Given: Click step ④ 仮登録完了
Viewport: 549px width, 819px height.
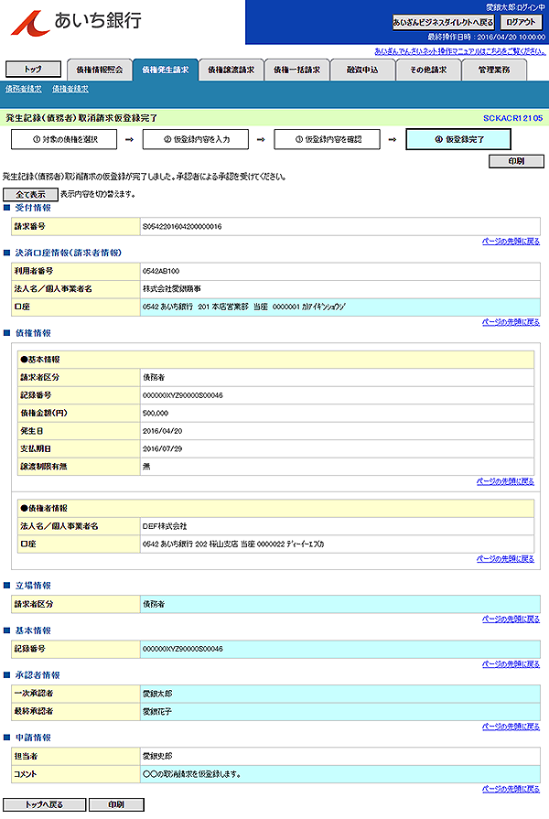Looking at the screenshot, I should (x=458, y=139).
